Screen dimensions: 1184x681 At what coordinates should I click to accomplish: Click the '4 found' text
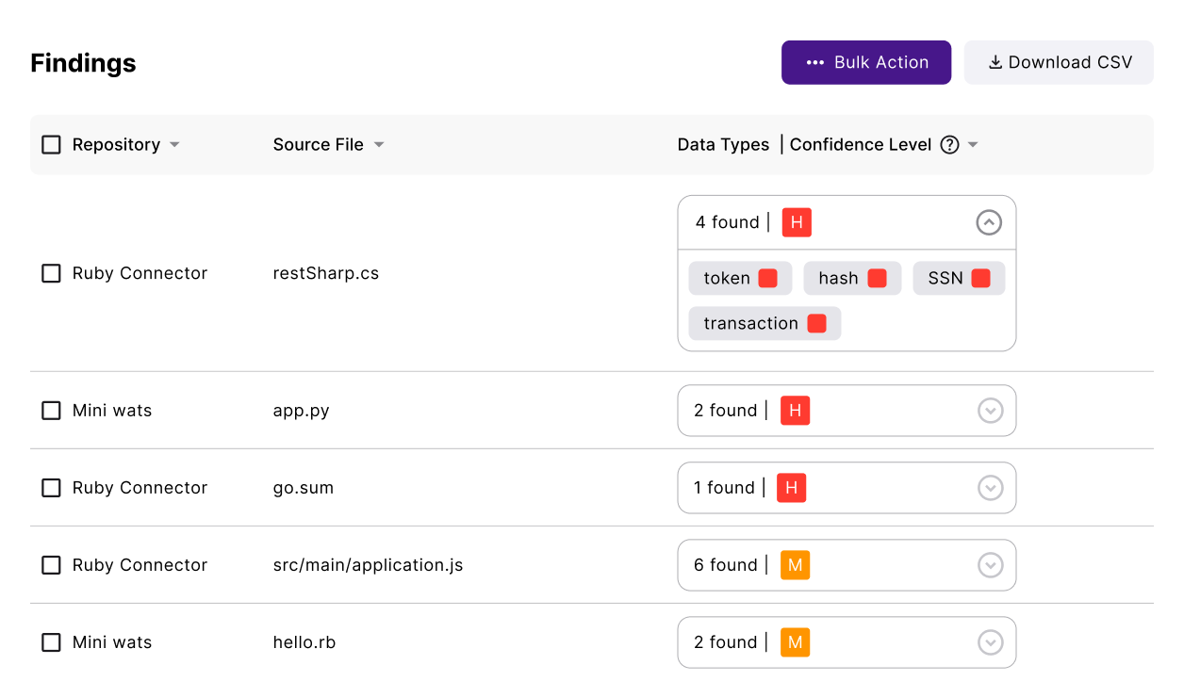[727, 222]
